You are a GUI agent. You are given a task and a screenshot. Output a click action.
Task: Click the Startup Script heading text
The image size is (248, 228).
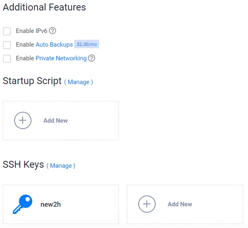tap(32, 81)
